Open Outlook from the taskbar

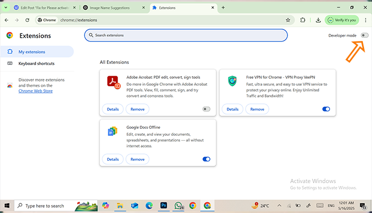(x=134, y=206)
